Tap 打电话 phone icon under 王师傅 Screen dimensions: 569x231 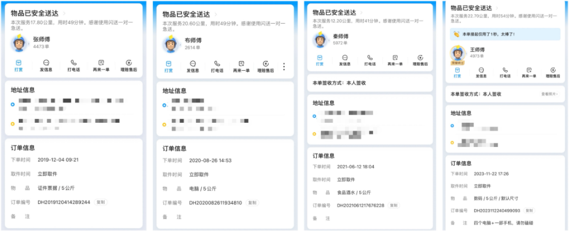(505, 73)
